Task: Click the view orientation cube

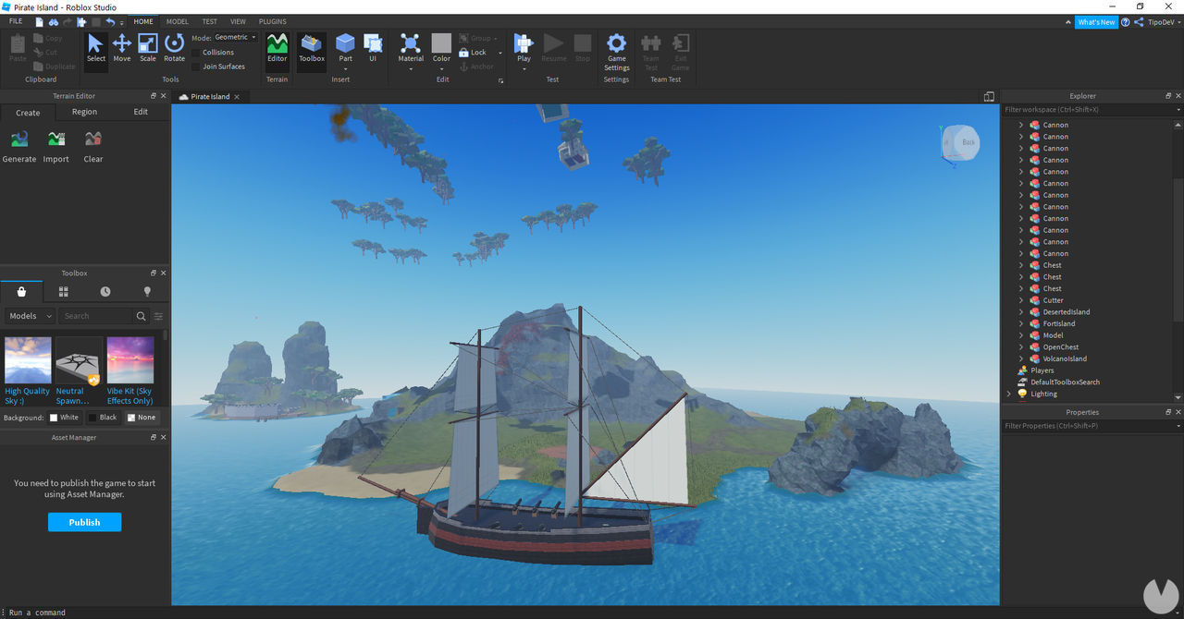Action: tap(959, 142)
